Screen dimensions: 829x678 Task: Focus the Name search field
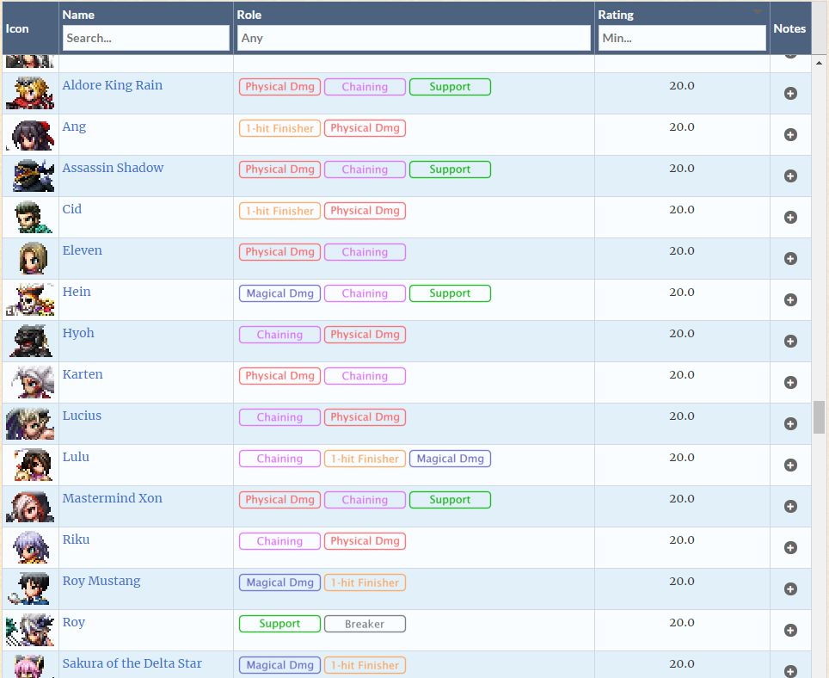click(146, 38)
